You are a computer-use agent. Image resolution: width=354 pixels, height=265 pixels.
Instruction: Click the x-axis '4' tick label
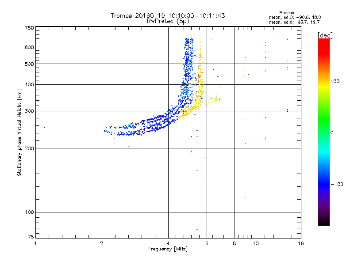coord(168,243)
